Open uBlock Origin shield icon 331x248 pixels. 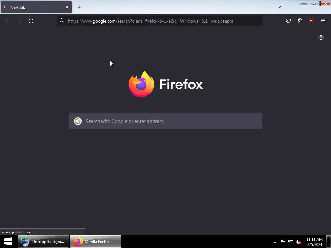click(x=312, y=21)
